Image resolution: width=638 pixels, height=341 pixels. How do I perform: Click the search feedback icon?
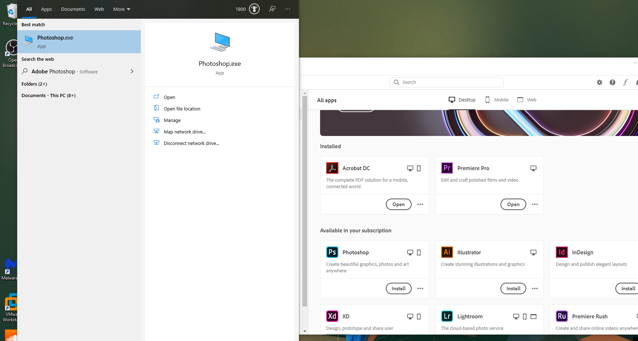pyautogui.click(x=272, y=9)
